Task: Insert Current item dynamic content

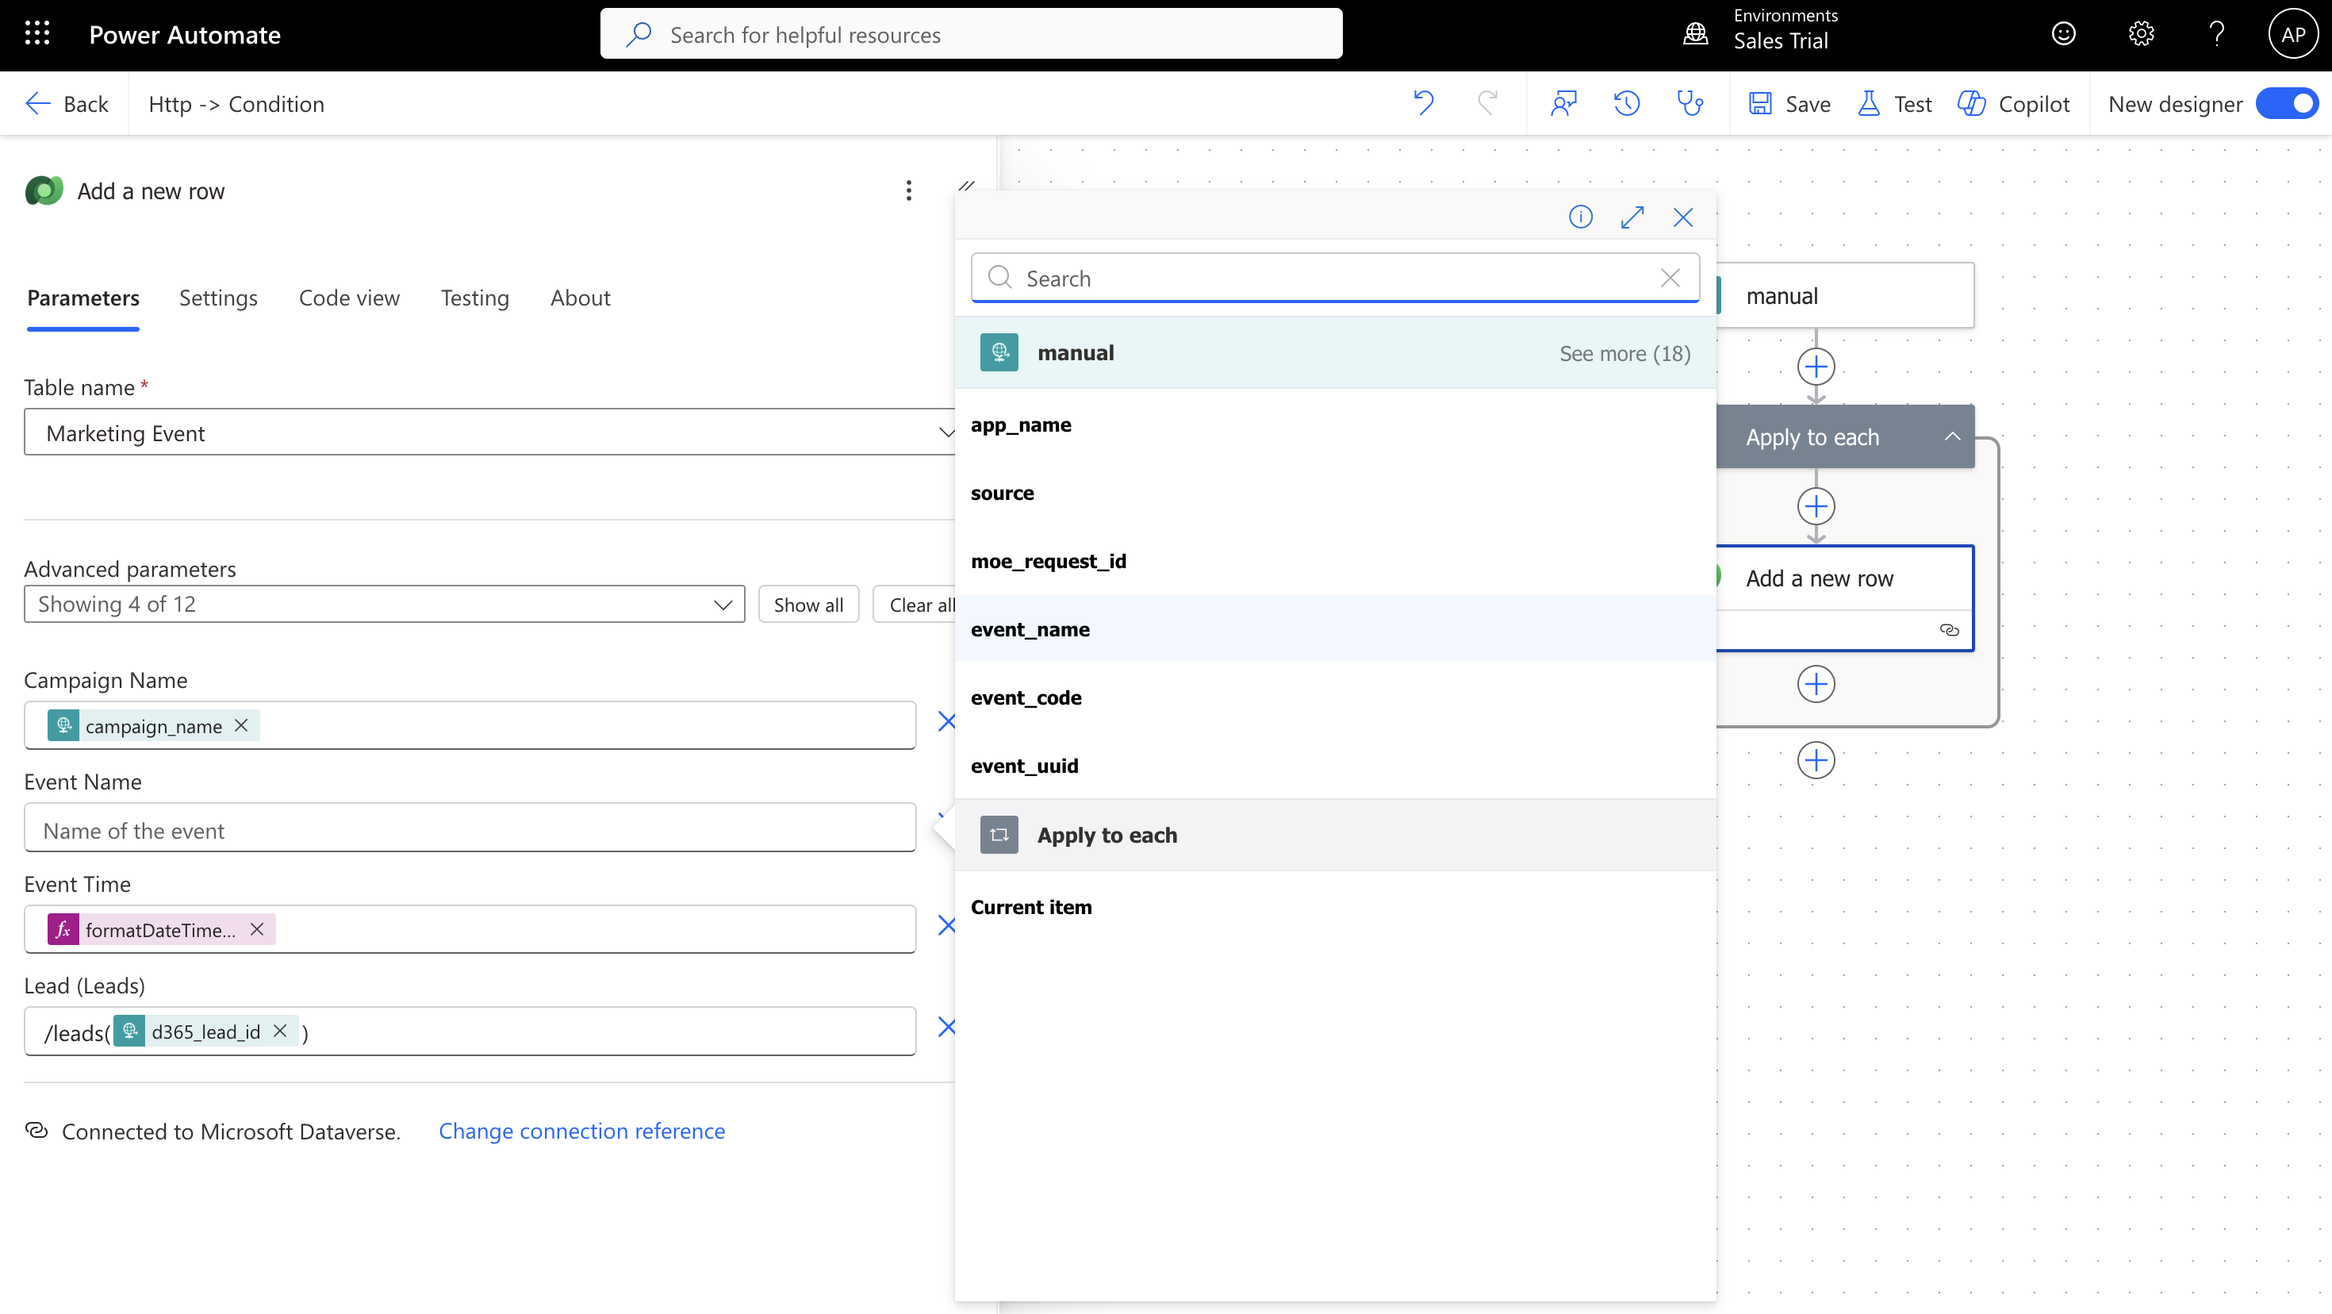Action: [x=1335, y=908]
